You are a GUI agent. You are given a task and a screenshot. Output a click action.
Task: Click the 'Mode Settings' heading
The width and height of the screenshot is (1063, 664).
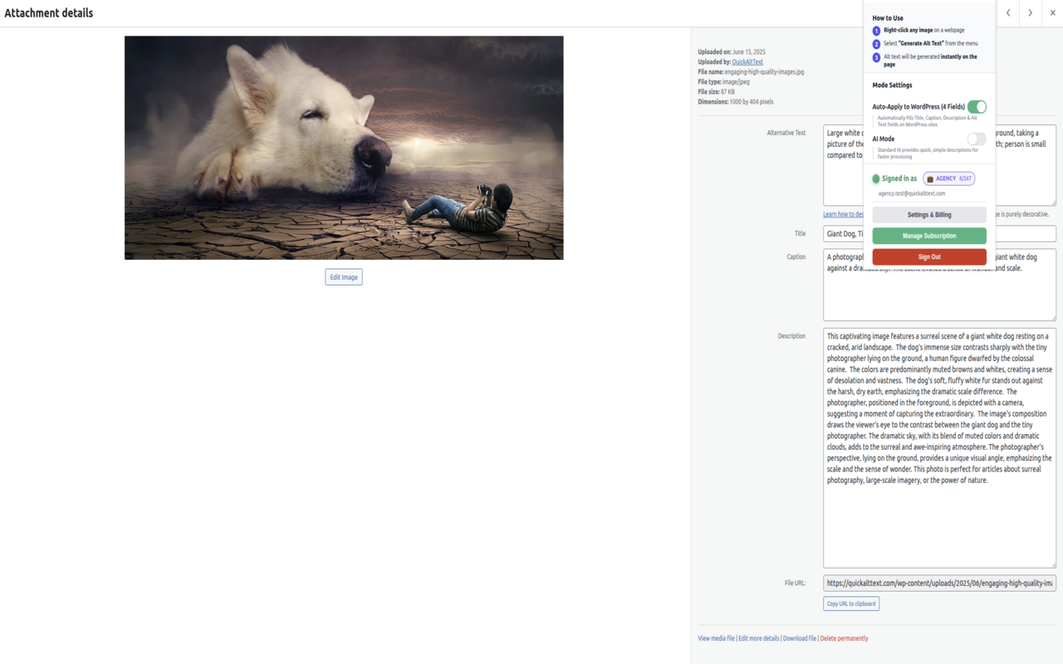click(x=892, y=85)
